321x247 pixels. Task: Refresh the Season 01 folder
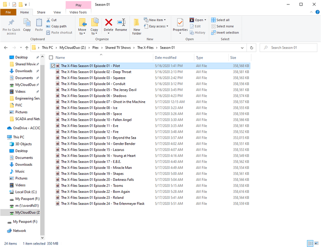click(x=252, y=48)
